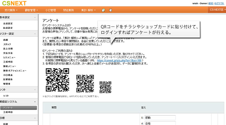Select 店舗 in sidebar
The width and height of the screenshot is (226, 125).
click(x=6, y=40)
